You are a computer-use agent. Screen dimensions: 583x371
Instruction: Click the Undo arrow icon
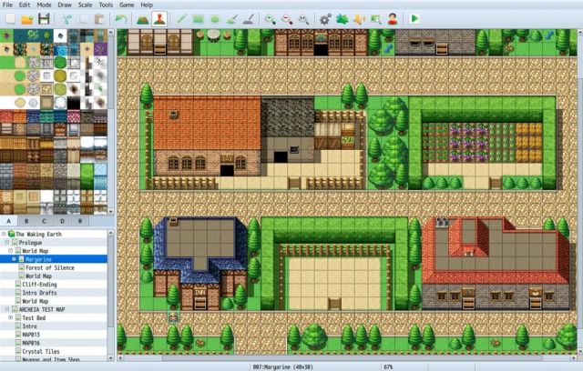click(120, 17)
